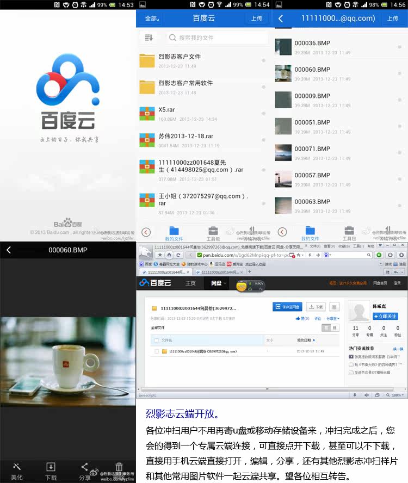The image size is (408, 483).
Task: Check the 文件名 select-all checkbox
Action: 157,340
